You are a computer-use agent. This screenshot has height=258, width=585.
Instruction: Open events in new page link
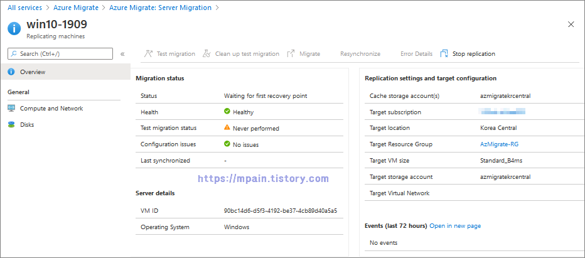point(455,226)
